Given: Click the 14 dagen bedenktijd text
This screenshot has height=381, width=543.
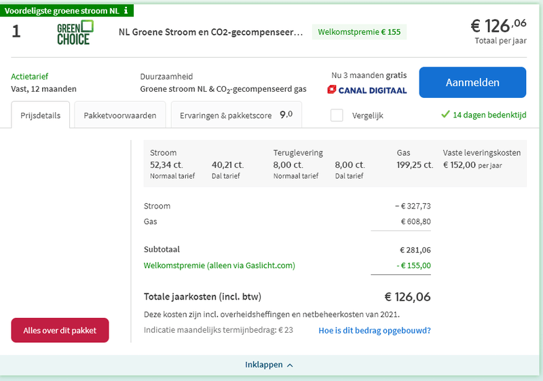Looking at the screenshot, I should coord(489,115).
